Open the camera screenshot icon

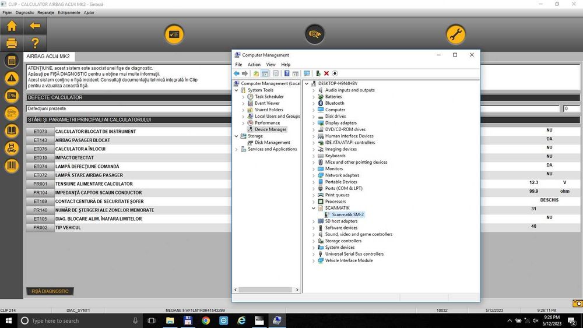pyautogui.click(x=577, y=304)
